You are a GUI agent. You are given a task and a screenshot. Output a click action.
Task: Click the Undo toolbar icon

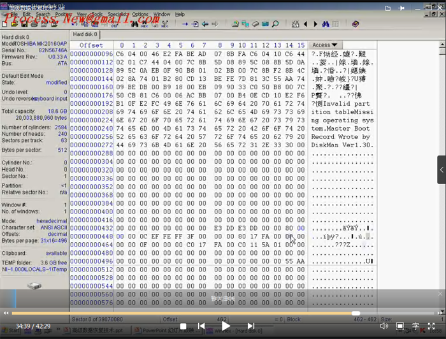click(75, 24)
